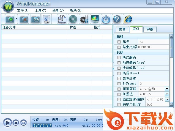175x131 pixels.
Task: Click the settings panel scroll down arrow
Action: pos(171,104)
